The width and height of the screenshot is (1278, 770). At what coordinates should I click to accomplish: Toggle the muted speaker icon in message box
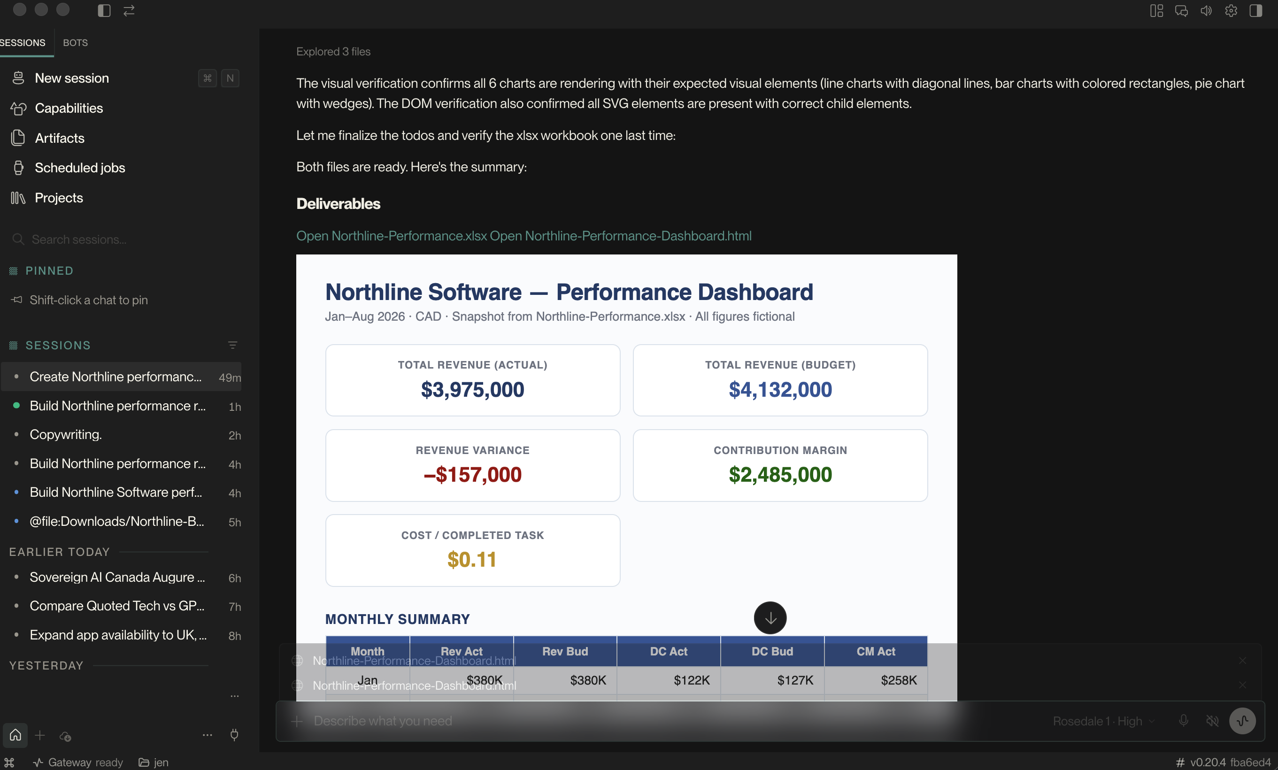pyautogui.click(x=1213, y=721)
